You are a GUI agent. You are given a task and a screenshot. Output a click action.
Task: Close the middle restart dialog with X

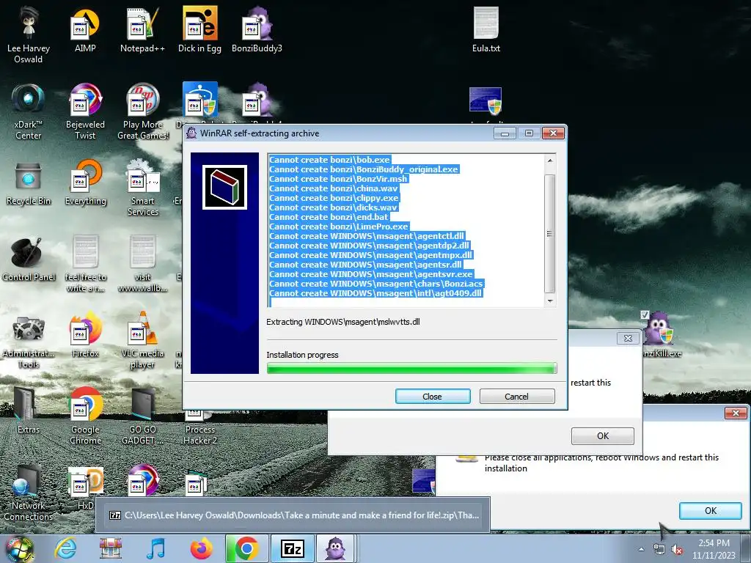tap(628, 338)
